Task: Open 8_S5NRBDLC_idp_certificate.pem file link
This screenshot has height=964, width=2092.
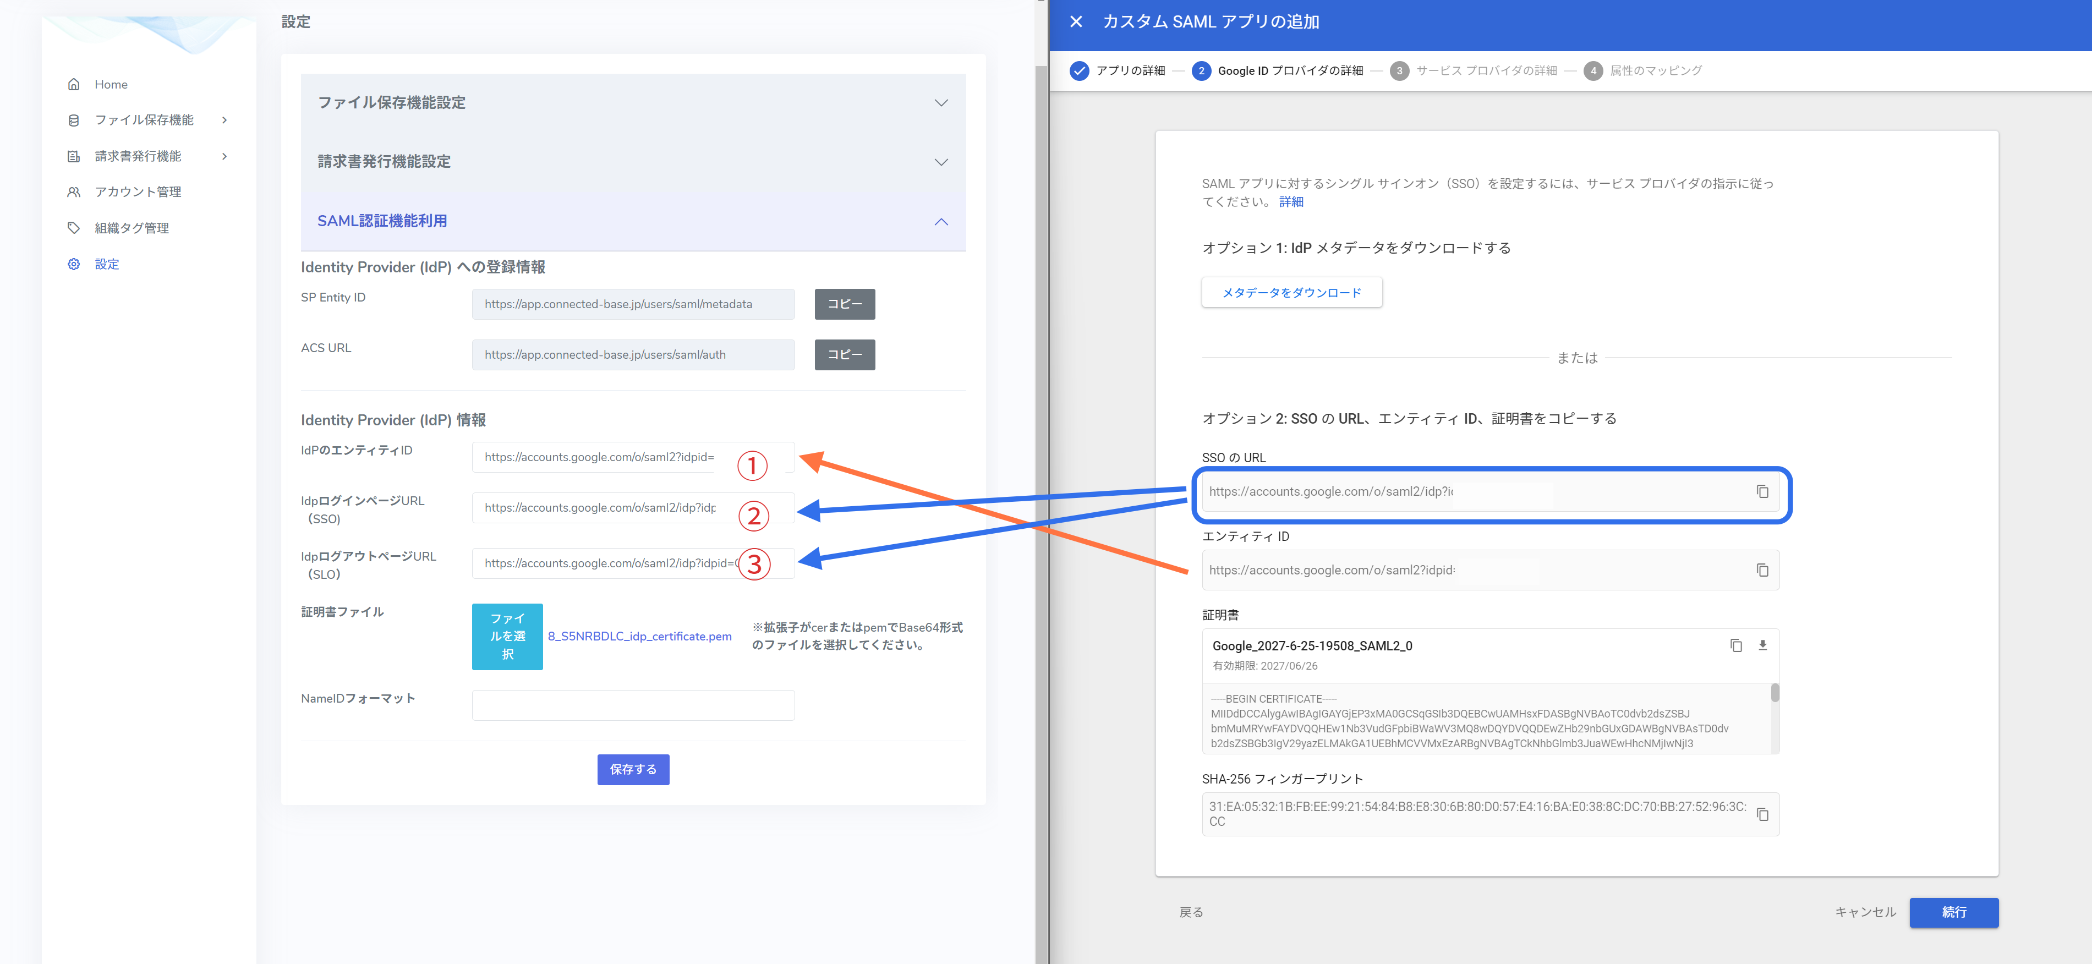Action: tap(639, 637)
